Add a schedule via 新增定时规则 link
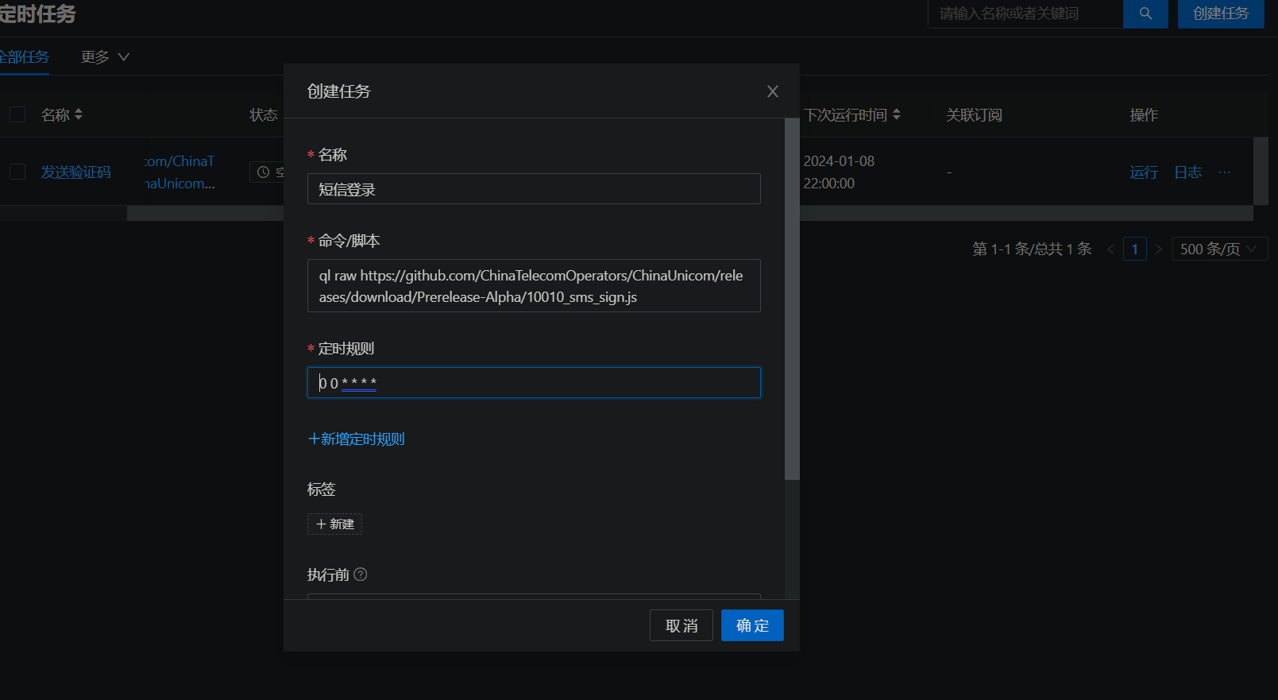Image resolution: width=1278 pixels, height=700 pixels. tap(357, 439)
